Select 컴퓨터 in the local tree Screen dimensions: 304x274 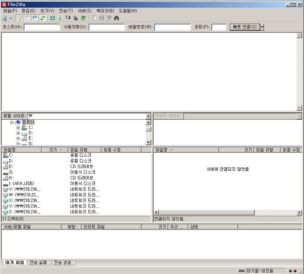[28, 122]
